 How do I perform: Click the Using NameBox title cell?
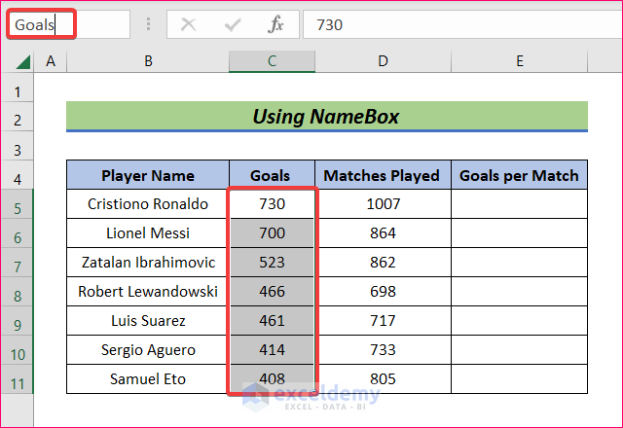[326, 117]
